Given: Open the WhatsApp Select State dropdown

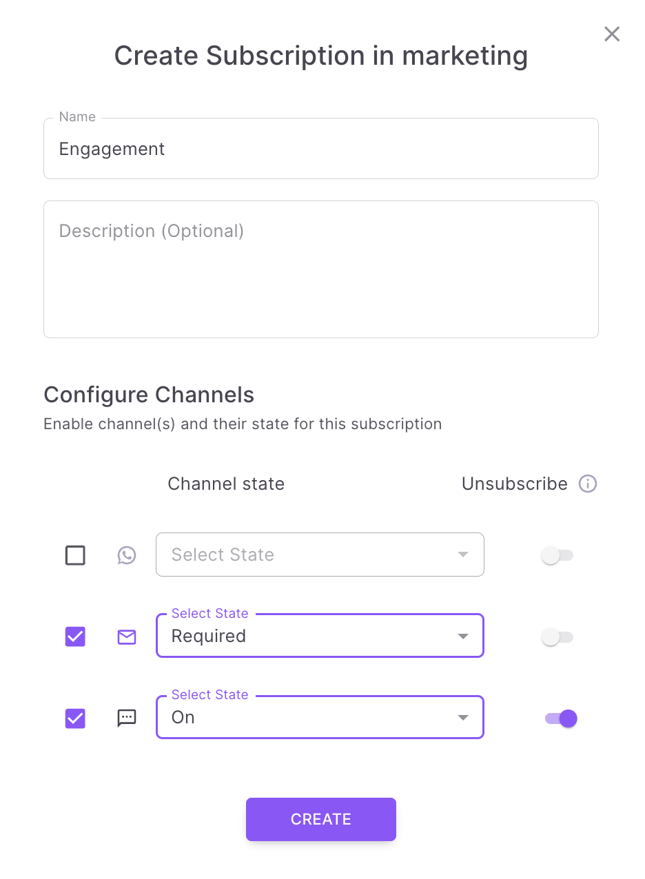Looking at the screenshot, I should pos(320,555).
